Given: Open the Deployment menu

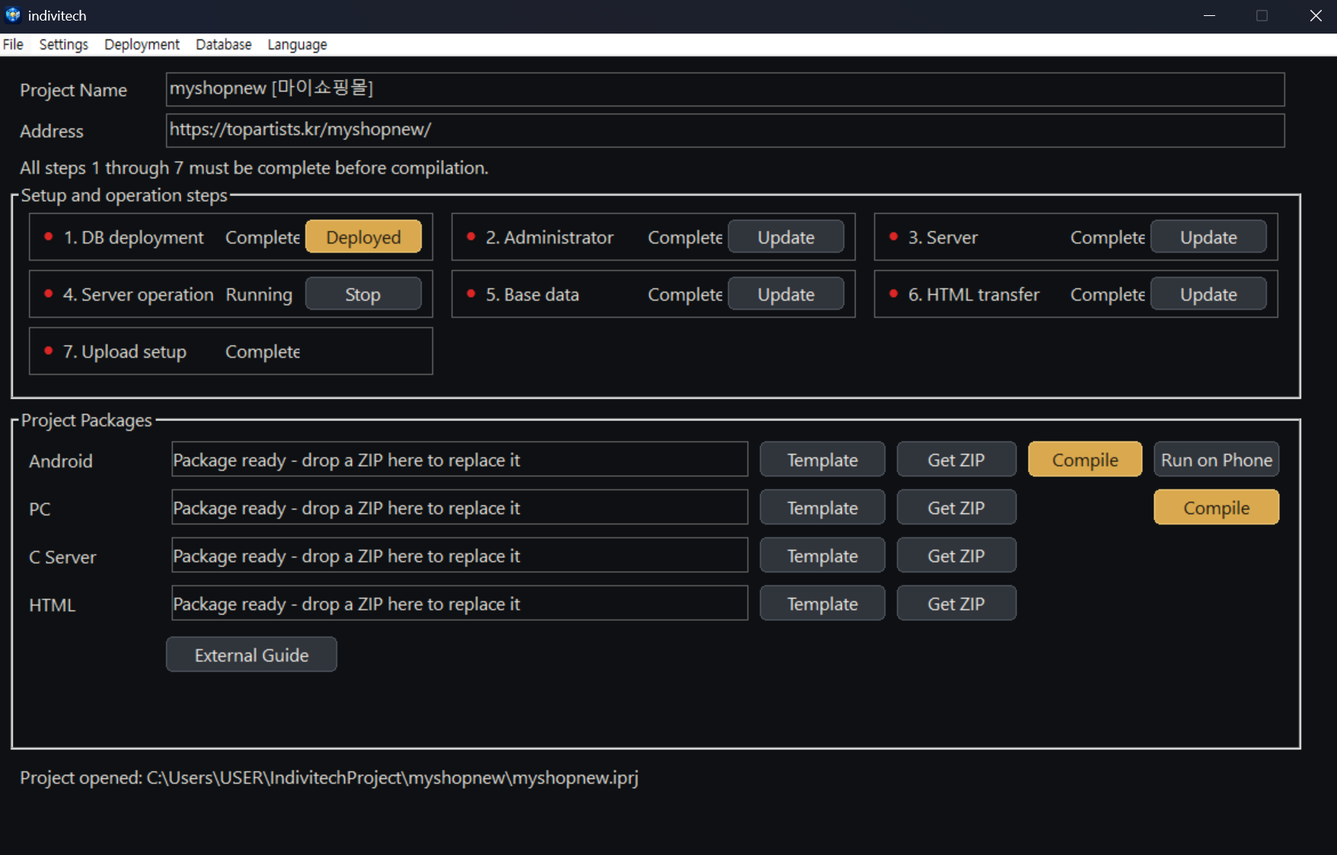Looking at the screenshot, I should (142, 44).
